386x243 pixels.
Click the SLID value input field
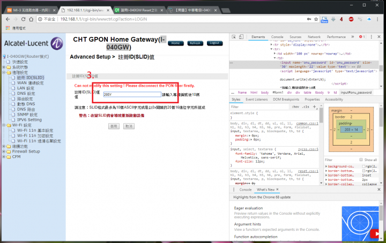point(132,94)
